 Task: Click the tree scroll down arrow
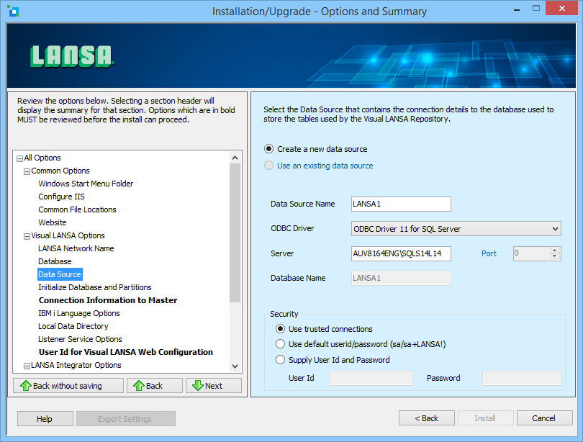(235, 366)
